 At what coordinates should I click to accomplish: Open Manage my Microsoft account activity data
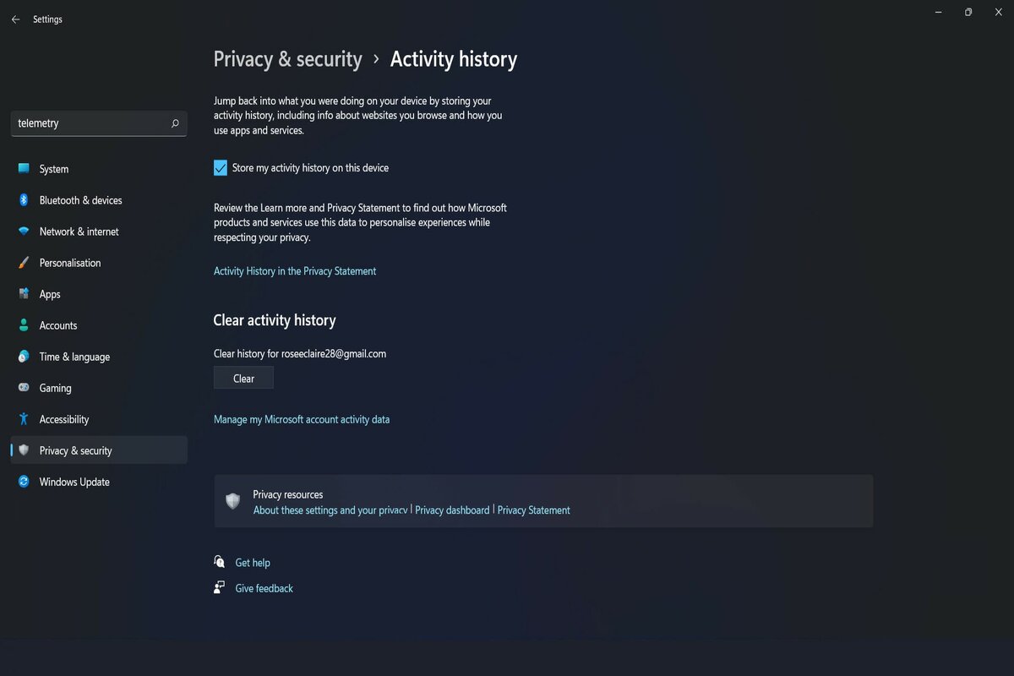(x=302, y=419)
